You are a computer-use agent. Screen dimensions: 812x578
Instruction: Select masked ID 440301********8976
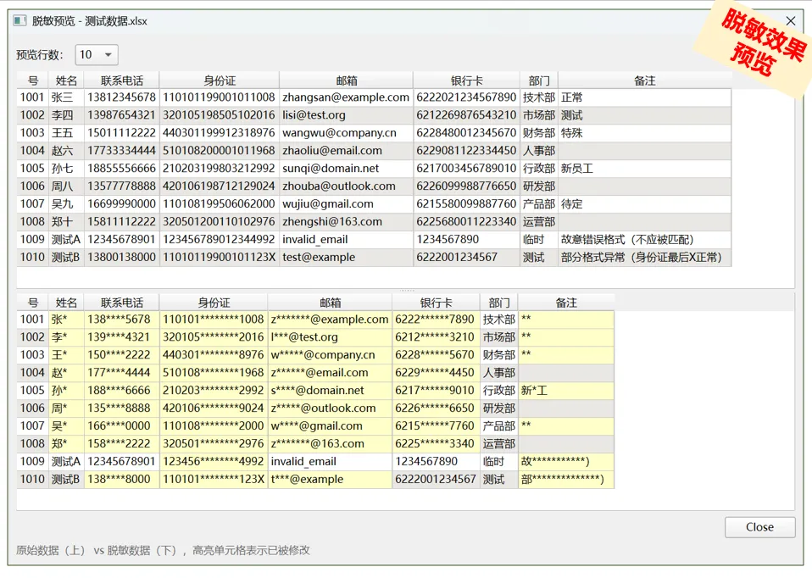214,355
